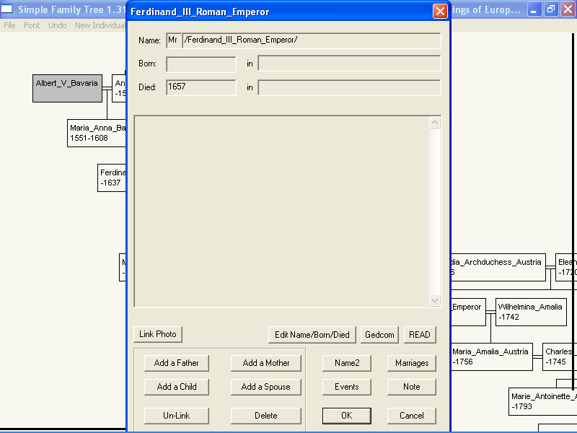Cancel the individual dialog
577x433 pixels.
(412, 416)
